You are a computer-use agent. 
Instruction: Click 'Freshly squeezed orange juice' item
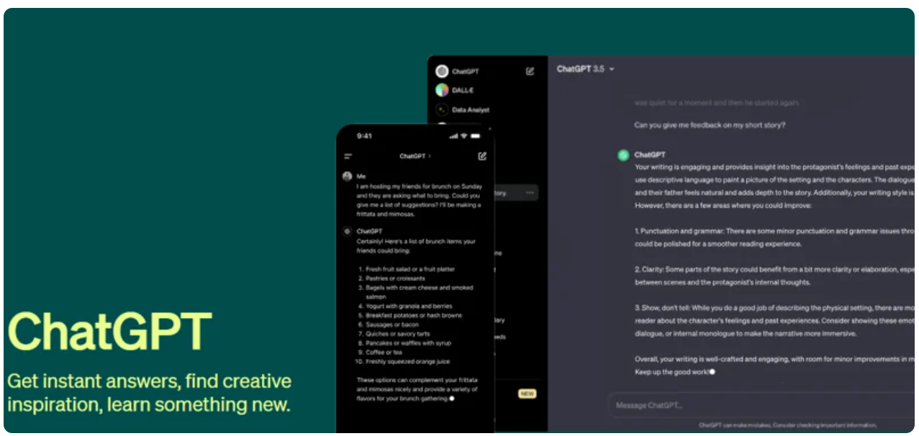click(x=407, y=362)
